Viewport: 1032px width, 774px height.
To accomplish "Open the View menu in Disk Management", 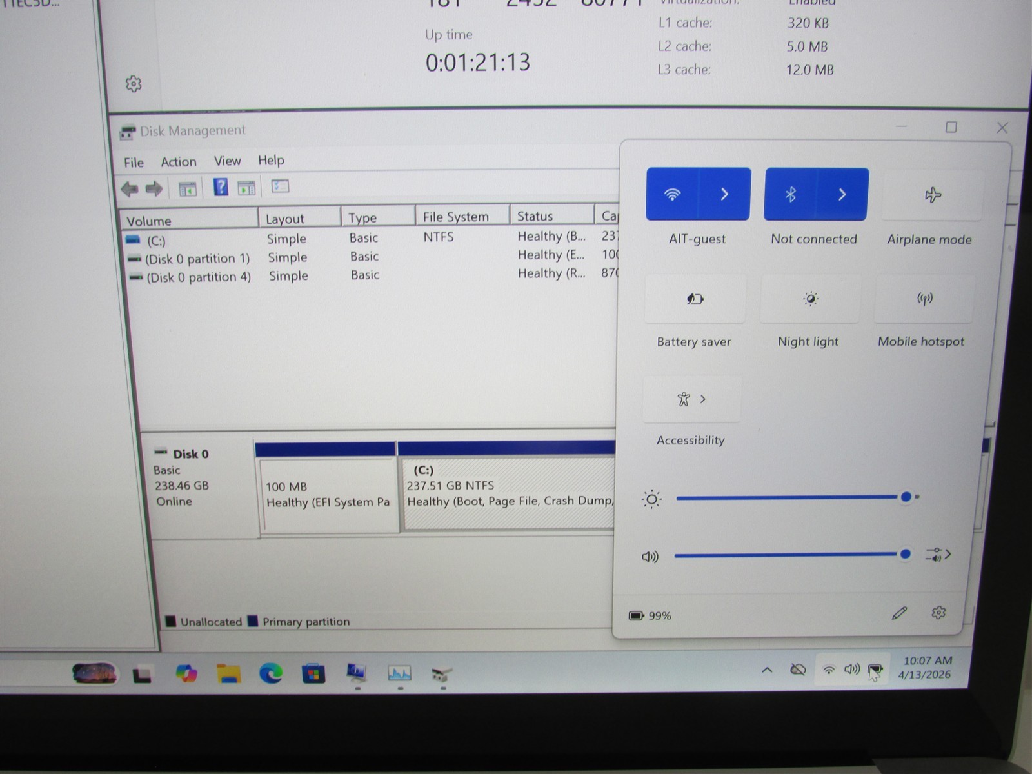I will pos(227,161).
